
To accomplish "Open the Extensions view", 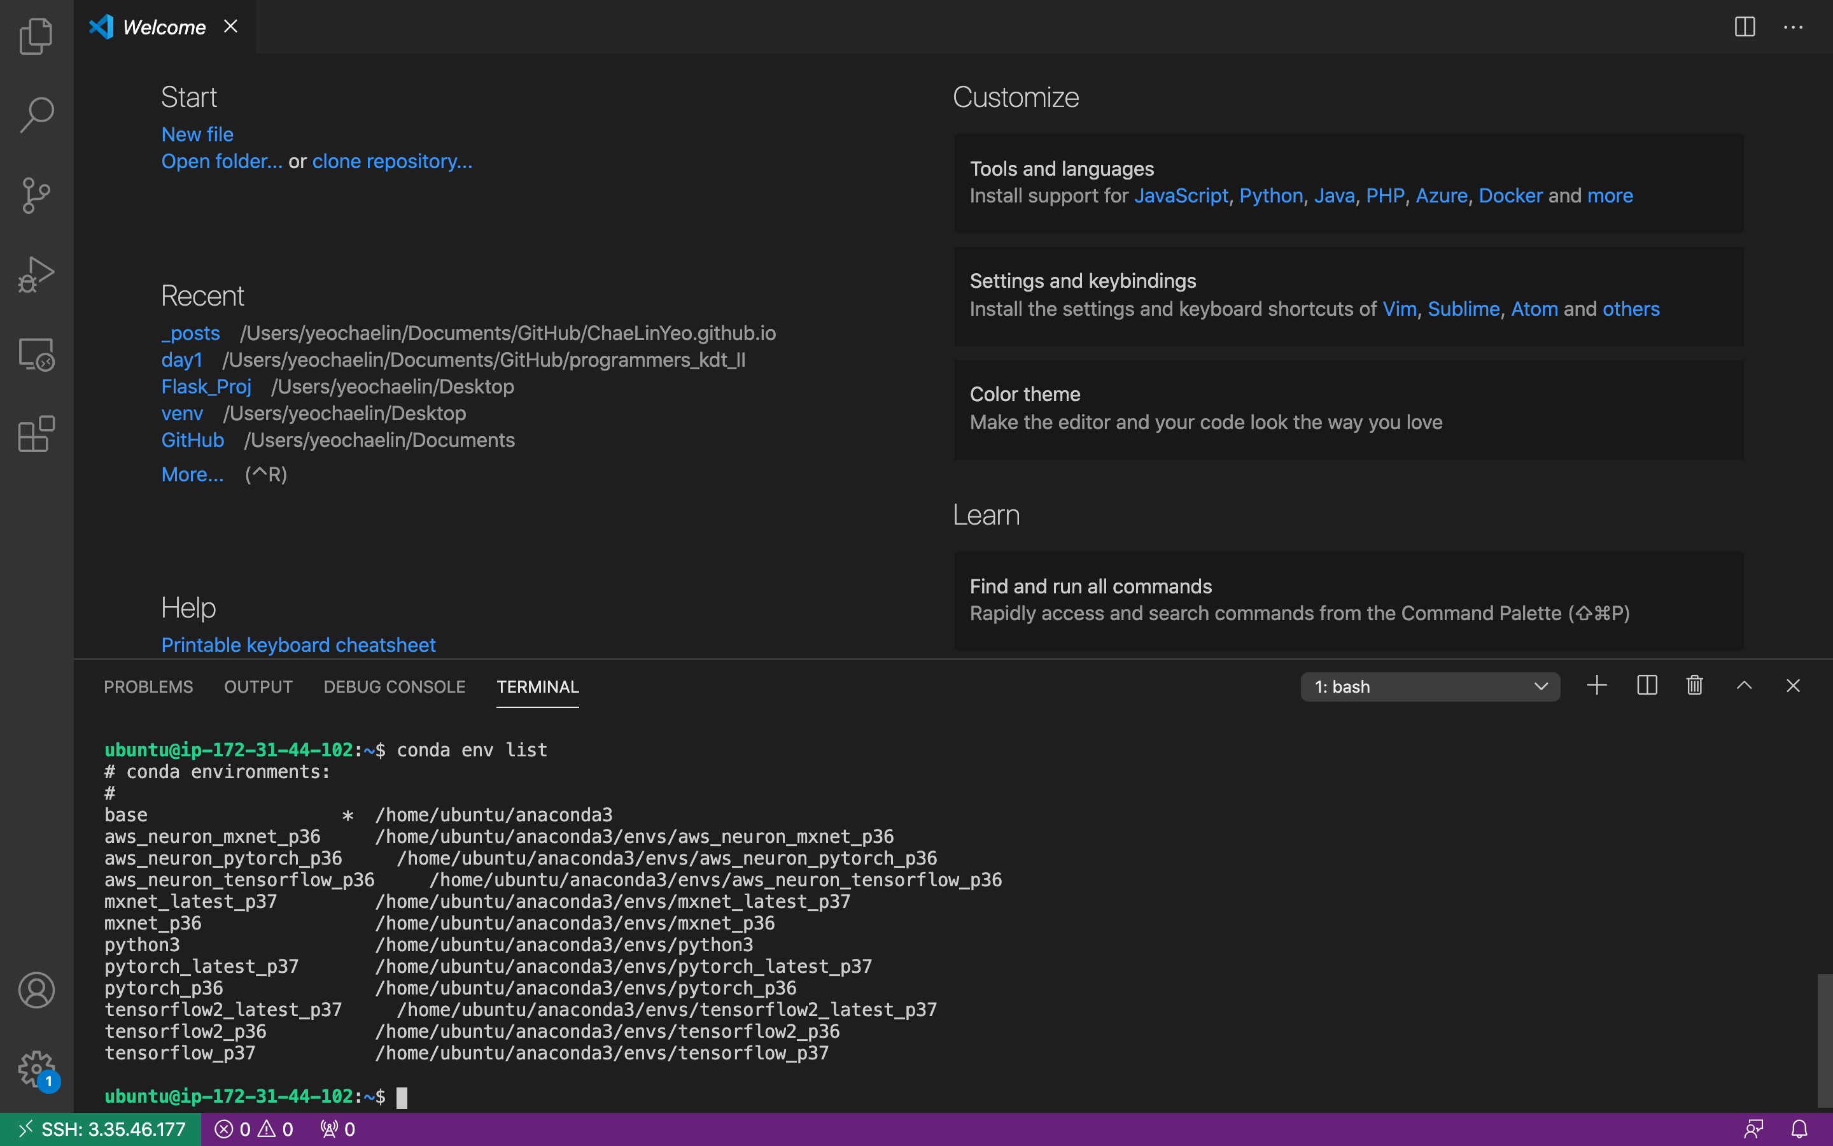I will pos(36,434).
